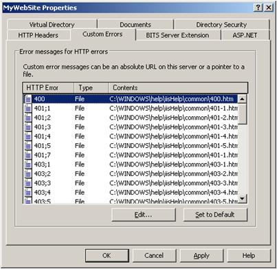Sort by the Type column header
Viewport: 277px width, 269px height.
coord(91,87)
